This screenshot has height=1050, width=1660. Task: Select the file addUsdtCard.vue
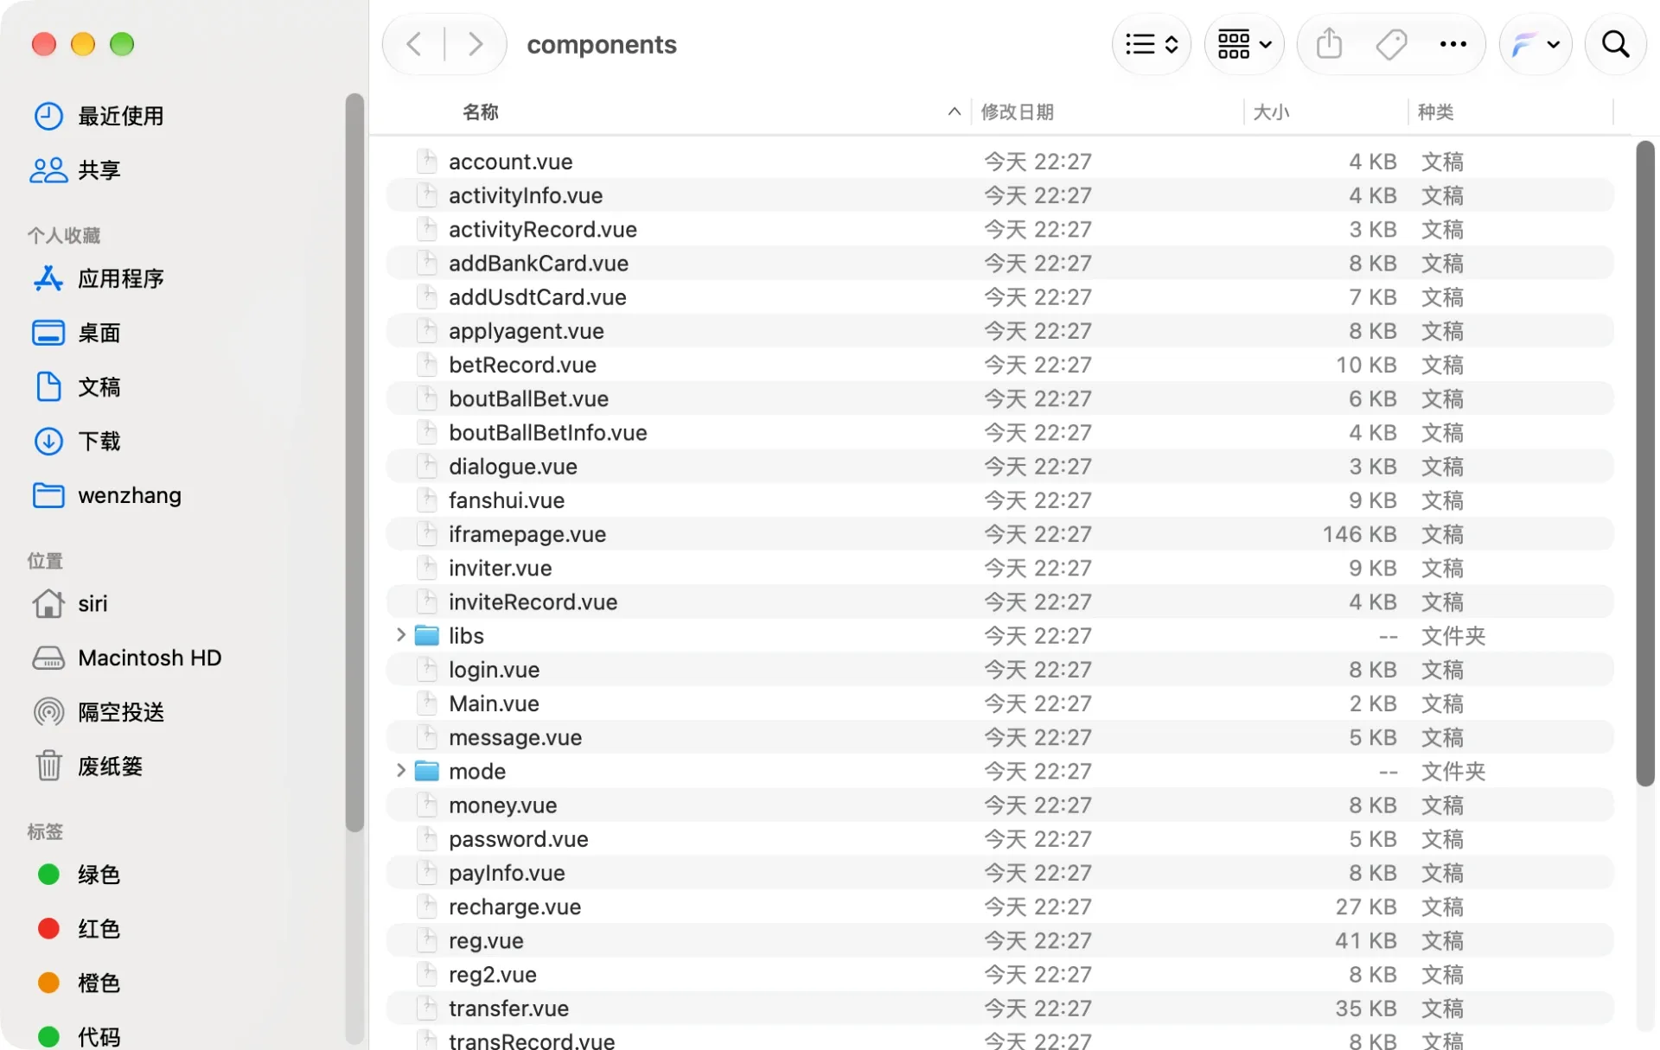click(x=999, y=297)
